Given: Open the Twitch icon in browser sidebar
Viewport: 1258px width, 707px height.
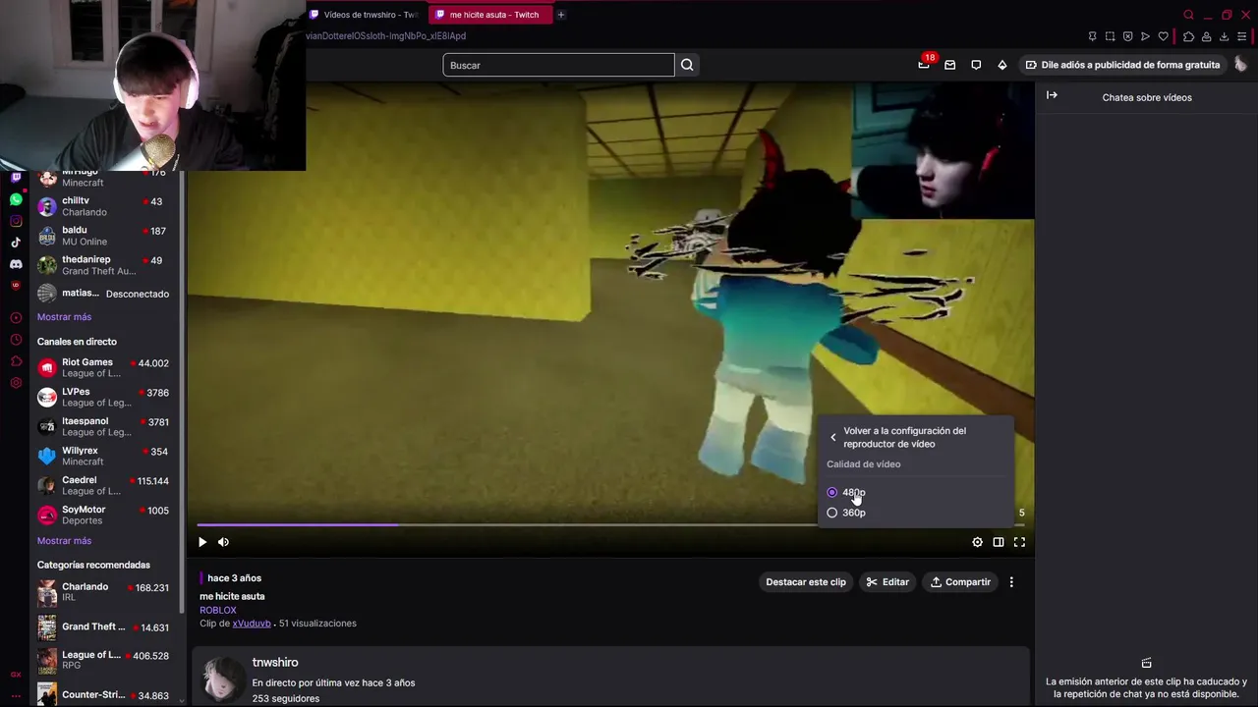Looking at the screenshot, I should 16,178.
